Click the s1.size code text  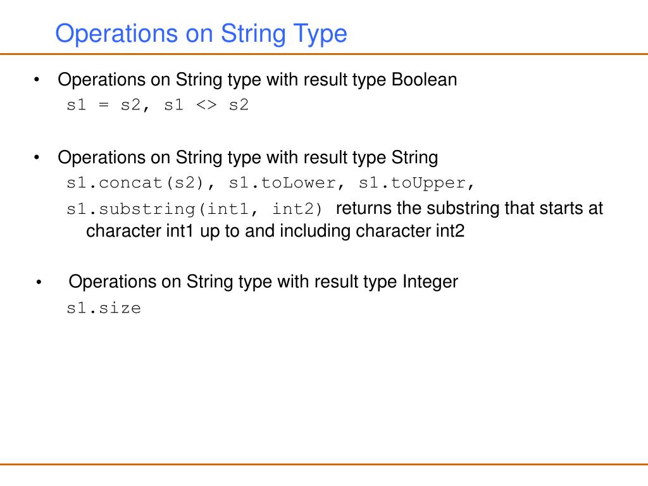[x=104, y=308]
